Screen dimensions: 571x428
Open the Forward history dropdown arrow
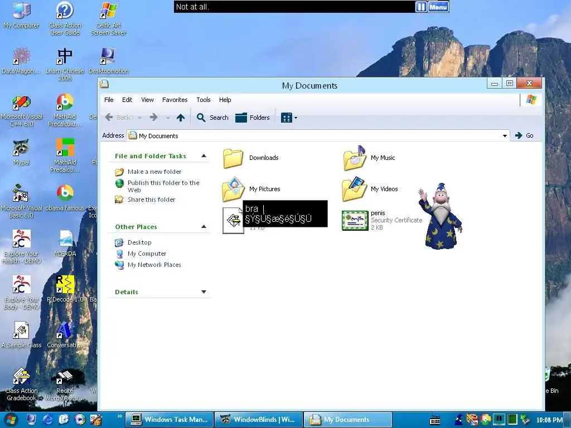pyautogui.click(x=168, y=118)
